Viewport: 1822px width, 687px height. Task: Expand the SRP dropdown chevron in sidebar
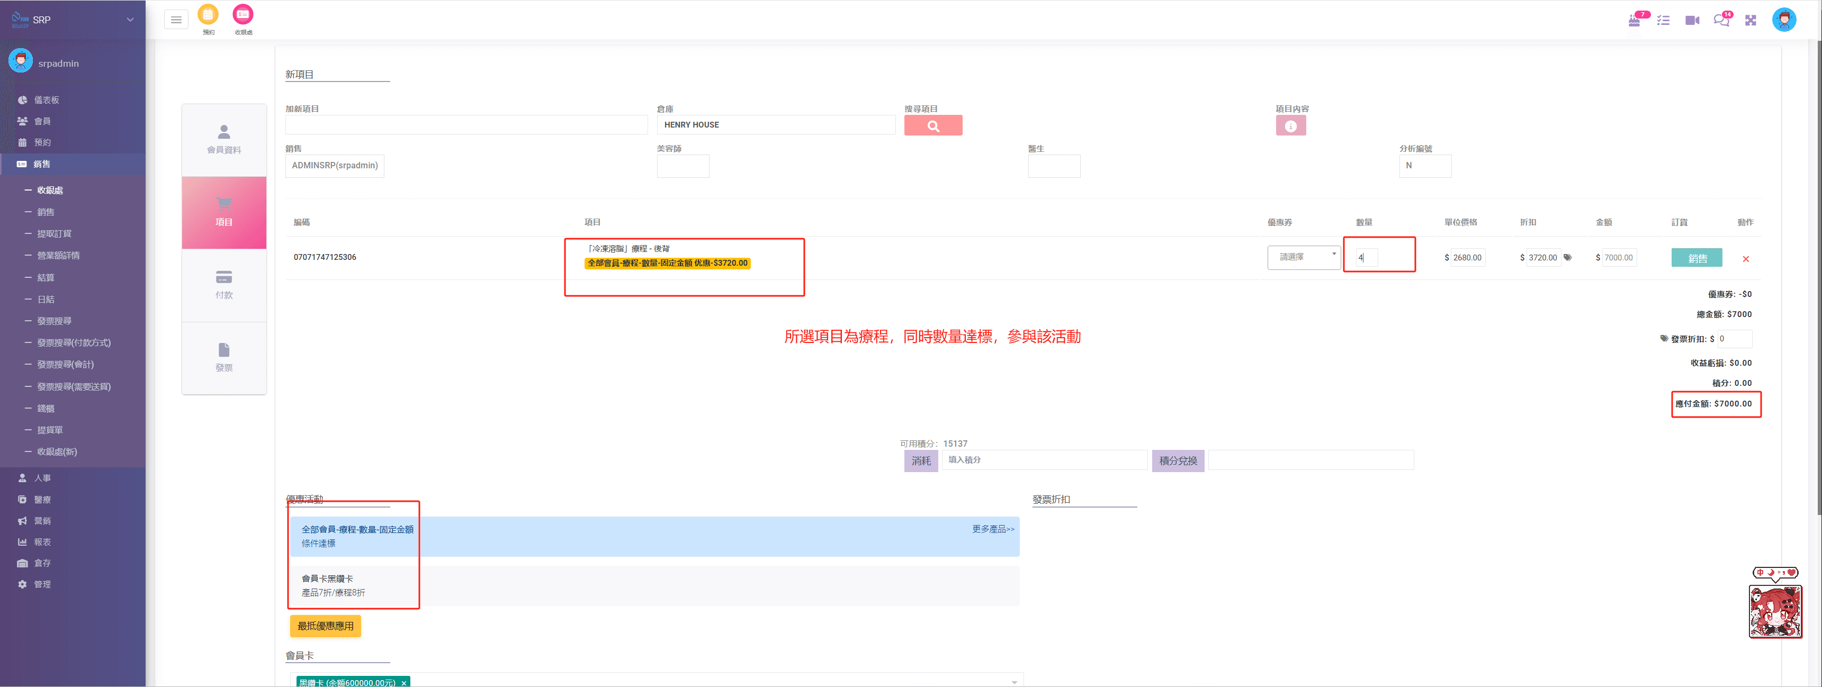[130, 20]
